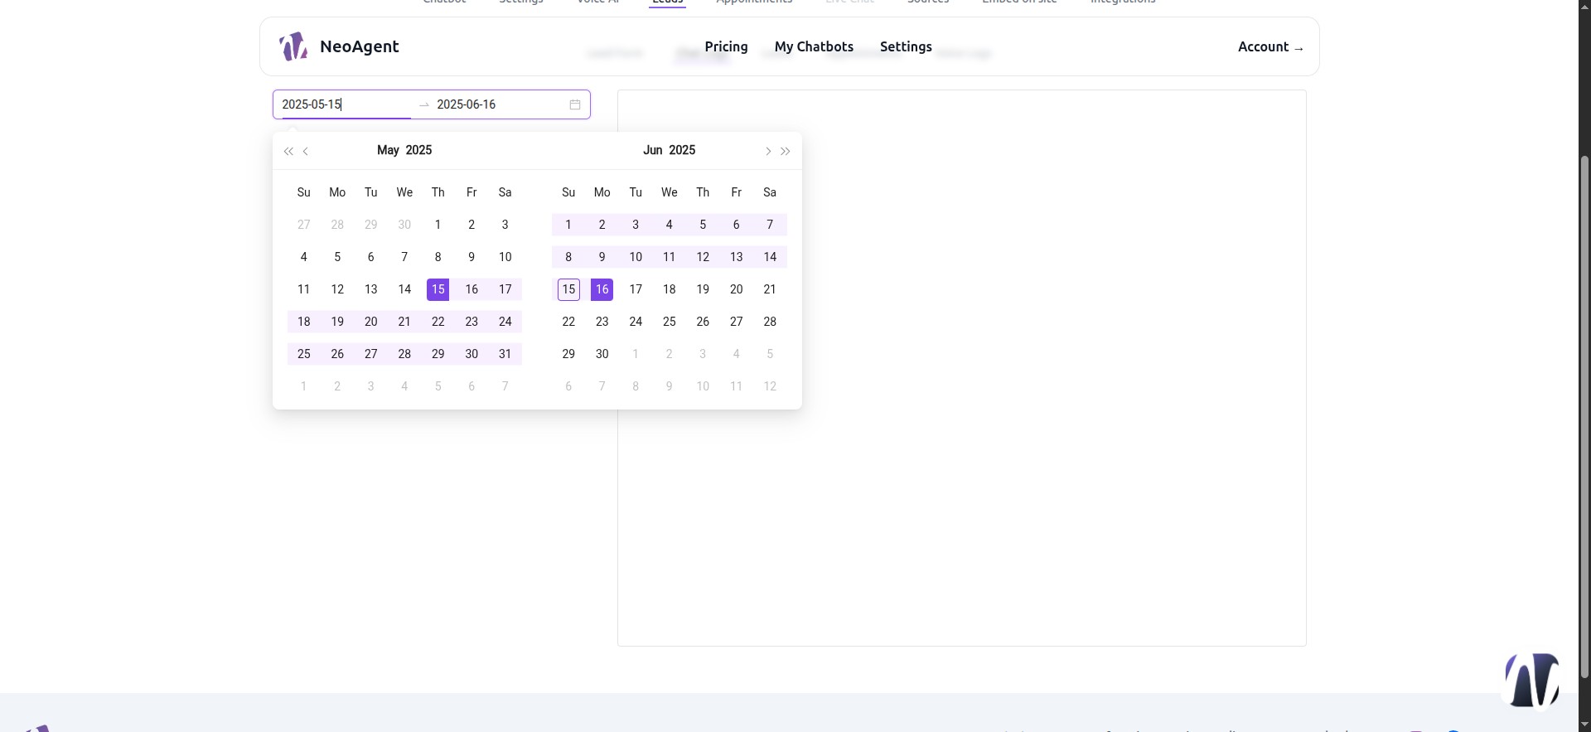
Task: Choose June 21 in the right calendar
Action: [770, 289]
